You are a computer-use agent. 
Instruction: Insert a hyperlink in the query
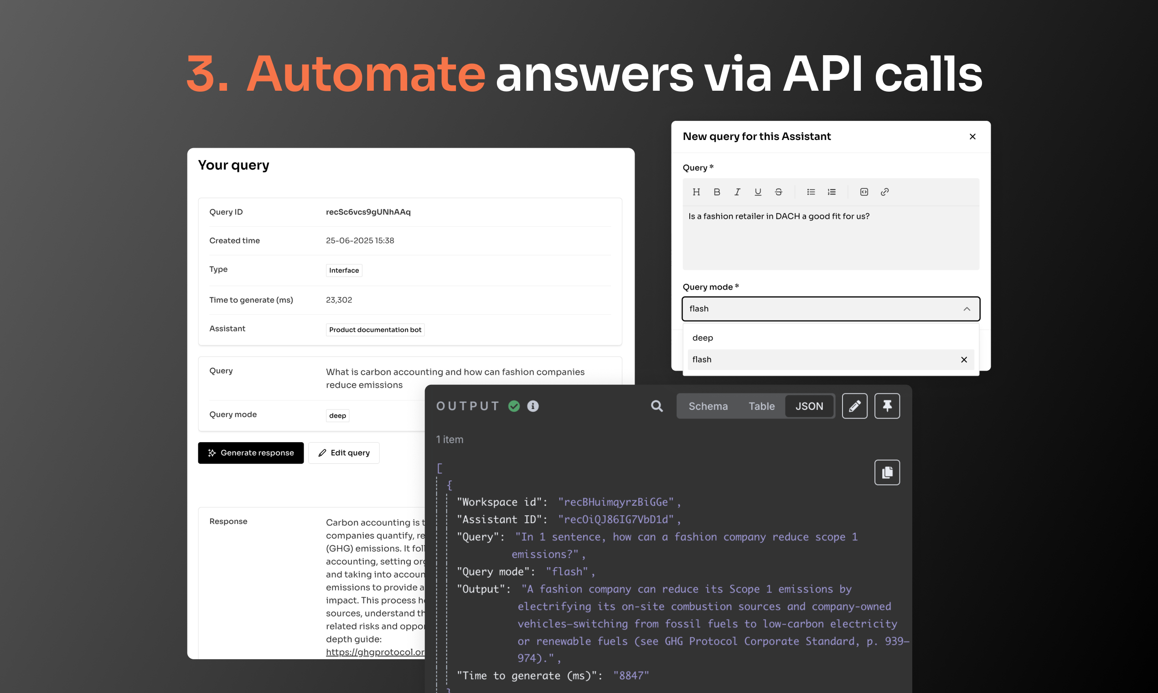pos(884,192)
